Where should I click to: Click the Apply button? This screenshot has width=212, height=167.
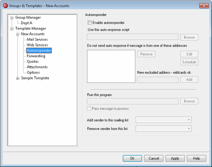pyautogui.click(x=175, y=158)
